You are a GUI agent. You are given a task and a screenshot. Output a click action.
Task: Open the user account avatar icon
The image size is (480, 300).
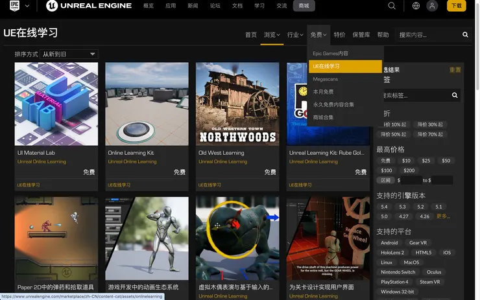click(x=432, y=5)
